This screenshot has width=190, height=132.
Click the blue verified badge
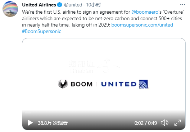click(x=59, y=5)
